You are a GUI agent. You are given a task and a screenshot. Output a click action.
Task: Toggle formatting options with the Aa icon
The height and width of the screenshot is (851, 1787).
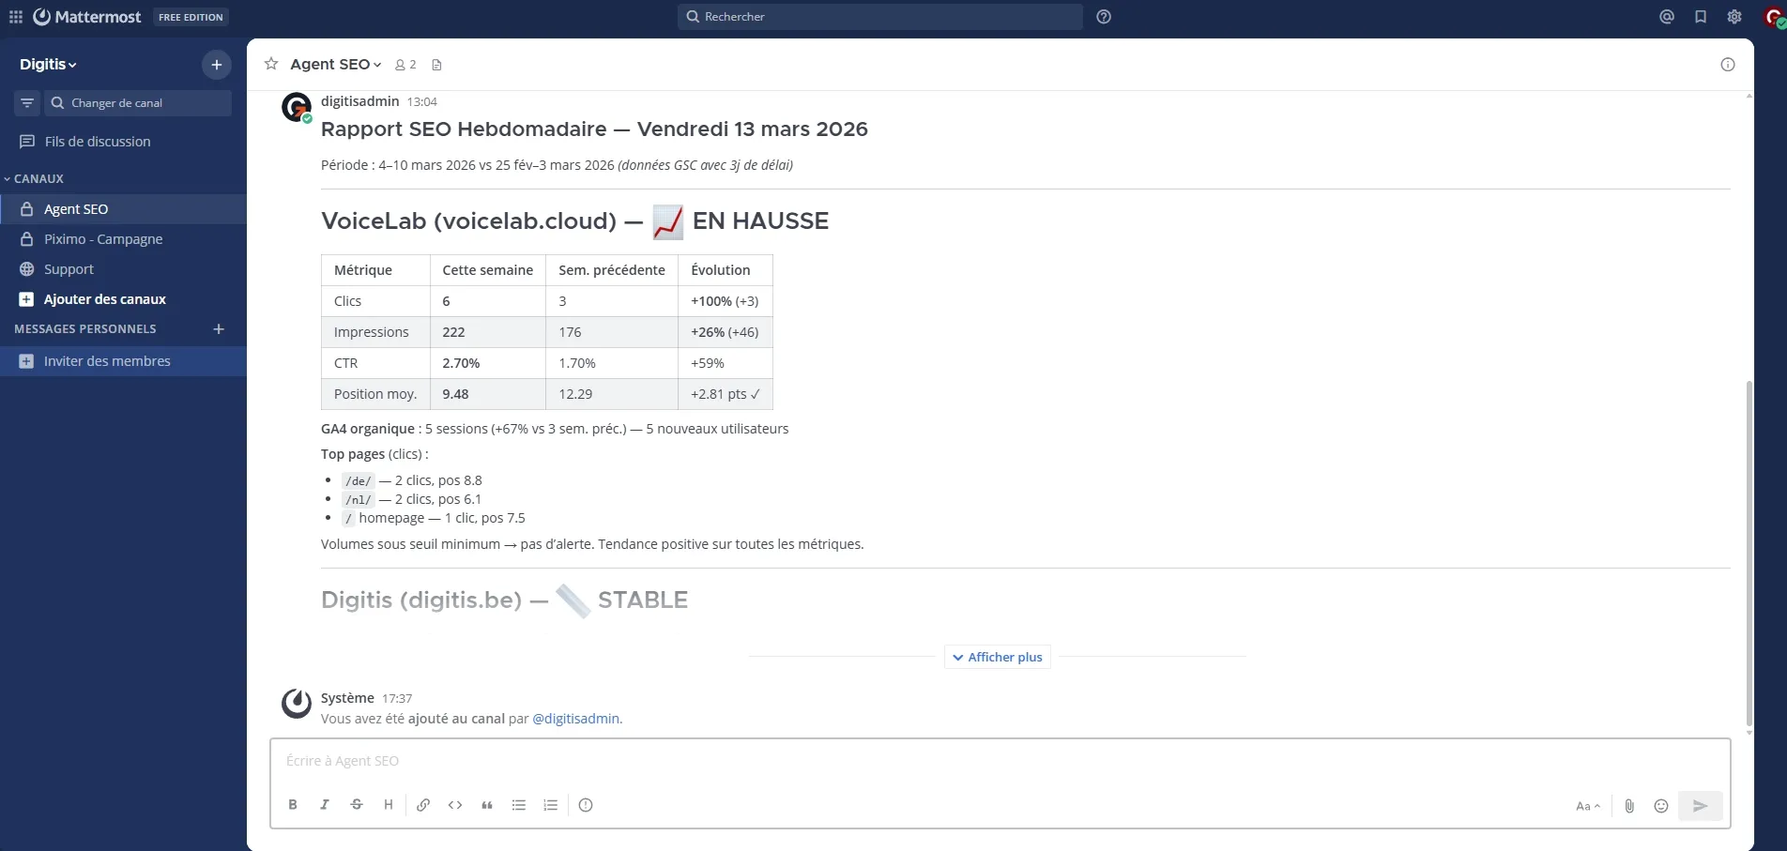point(1586,805)
